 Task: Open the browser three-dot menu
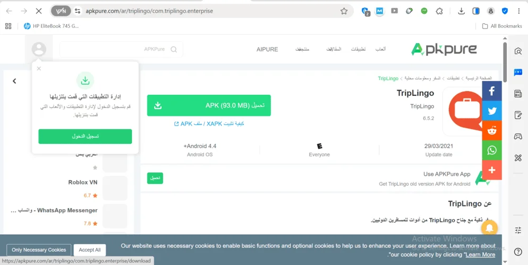point(519,11)
